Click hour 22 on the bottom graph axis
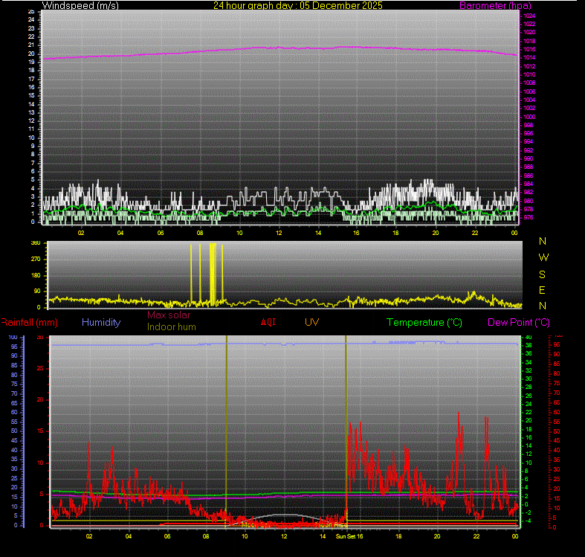Screen dimensions: 585x557 coord(476,536)
